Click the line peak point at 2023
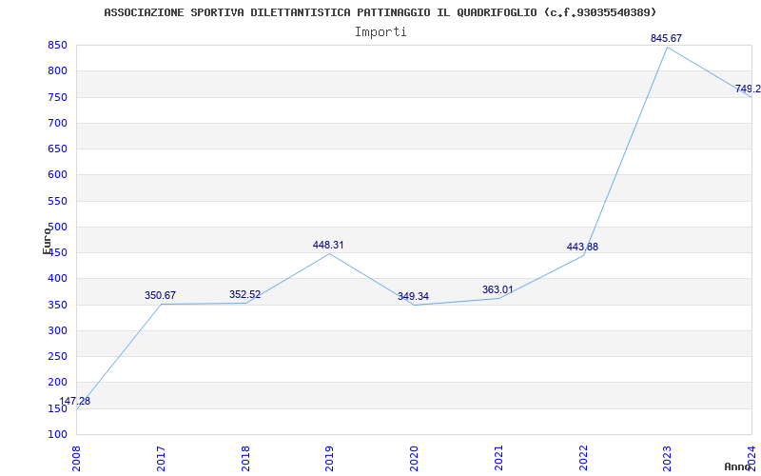 668,47
